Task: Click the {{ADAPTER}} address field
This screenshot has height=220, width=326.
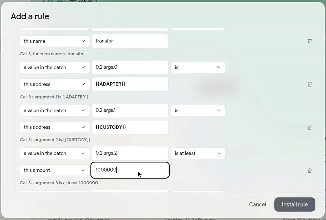Action: pos(130,84)
